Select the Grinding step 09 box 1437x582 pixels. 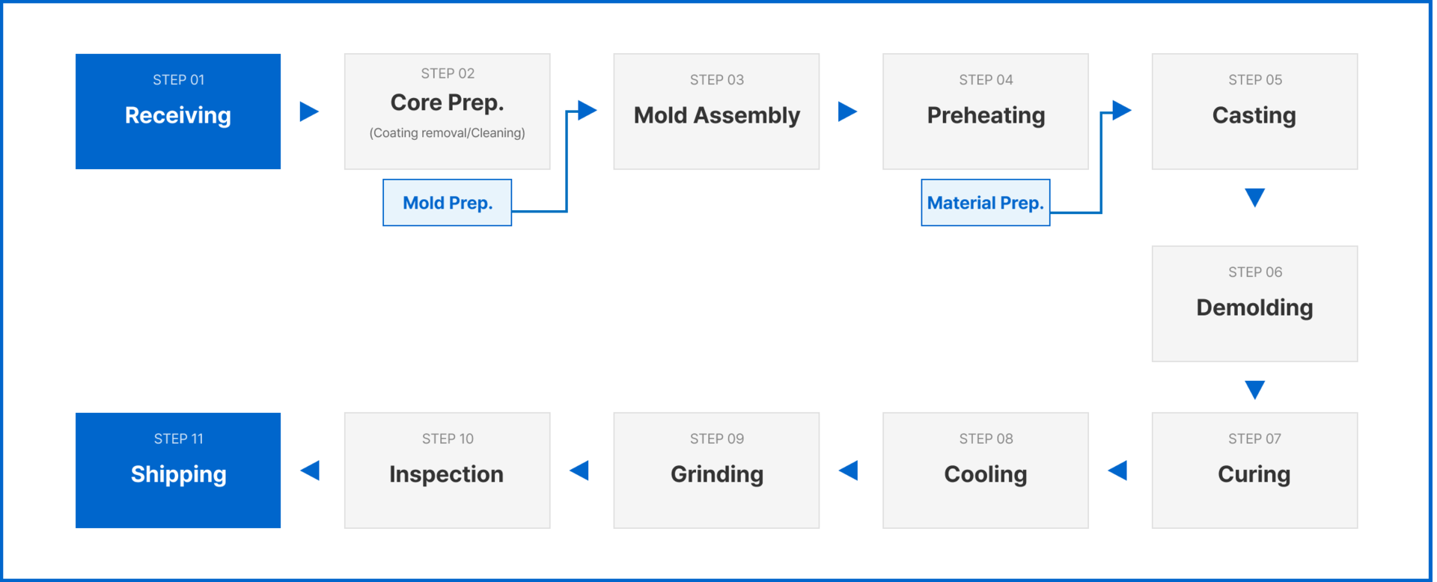(x=716, y=471)
